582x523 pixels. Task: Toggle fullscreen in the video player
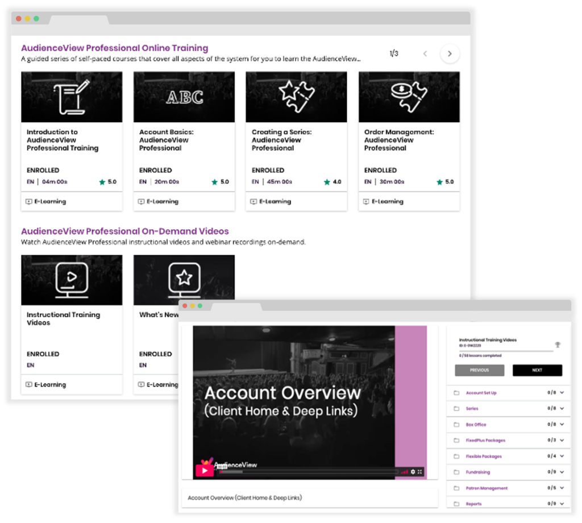(420, 472)
